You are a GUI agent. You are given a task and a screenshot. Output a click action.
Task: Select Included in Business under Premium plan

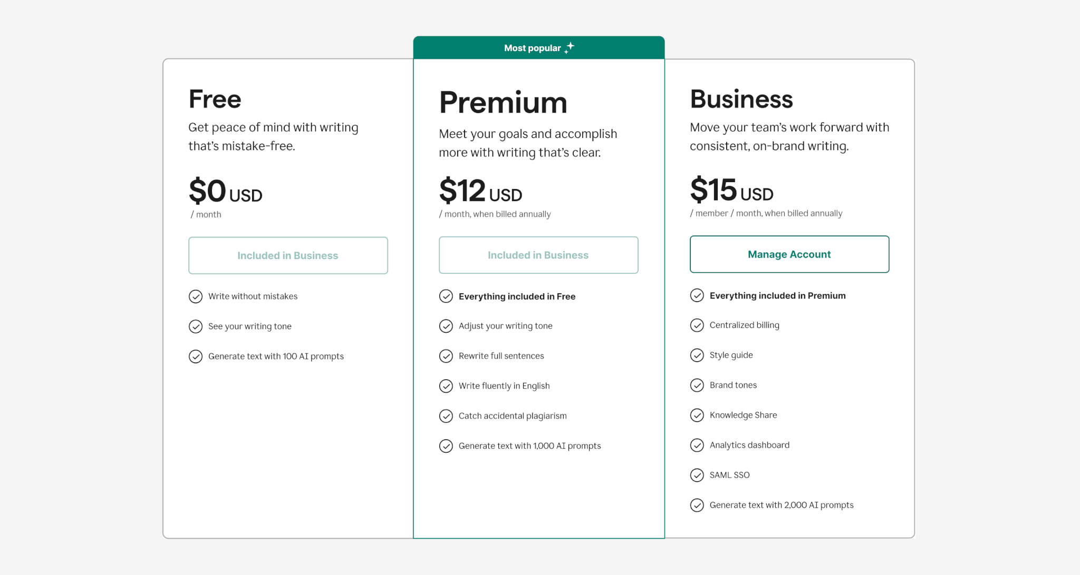pyautogui.click(x=538, y=255)
